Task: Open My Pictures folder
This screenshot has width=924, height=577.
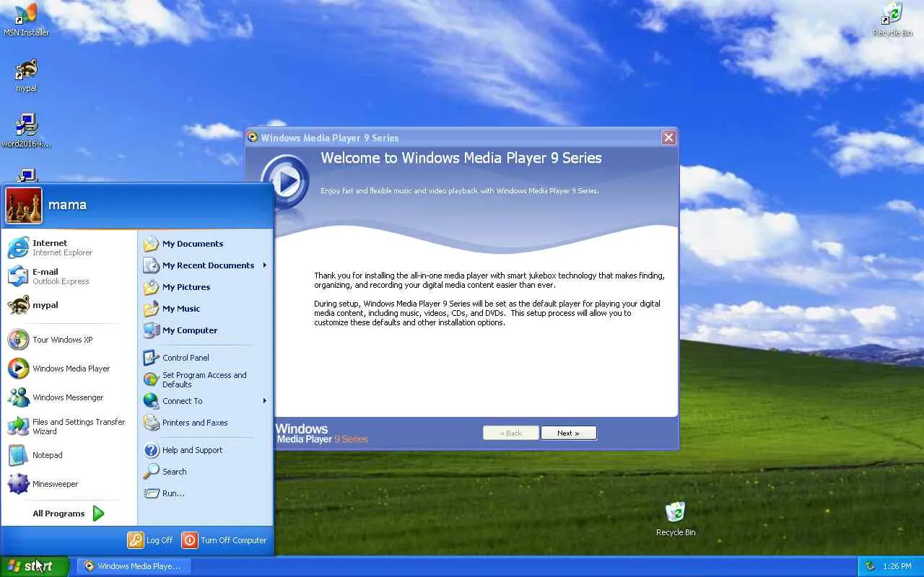Action: tap(205, 287)
